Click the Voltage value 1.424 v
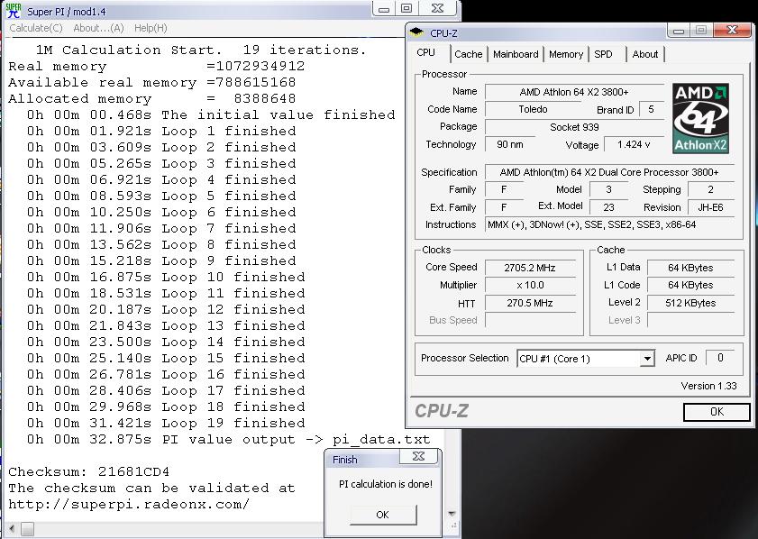 [634, 144]
